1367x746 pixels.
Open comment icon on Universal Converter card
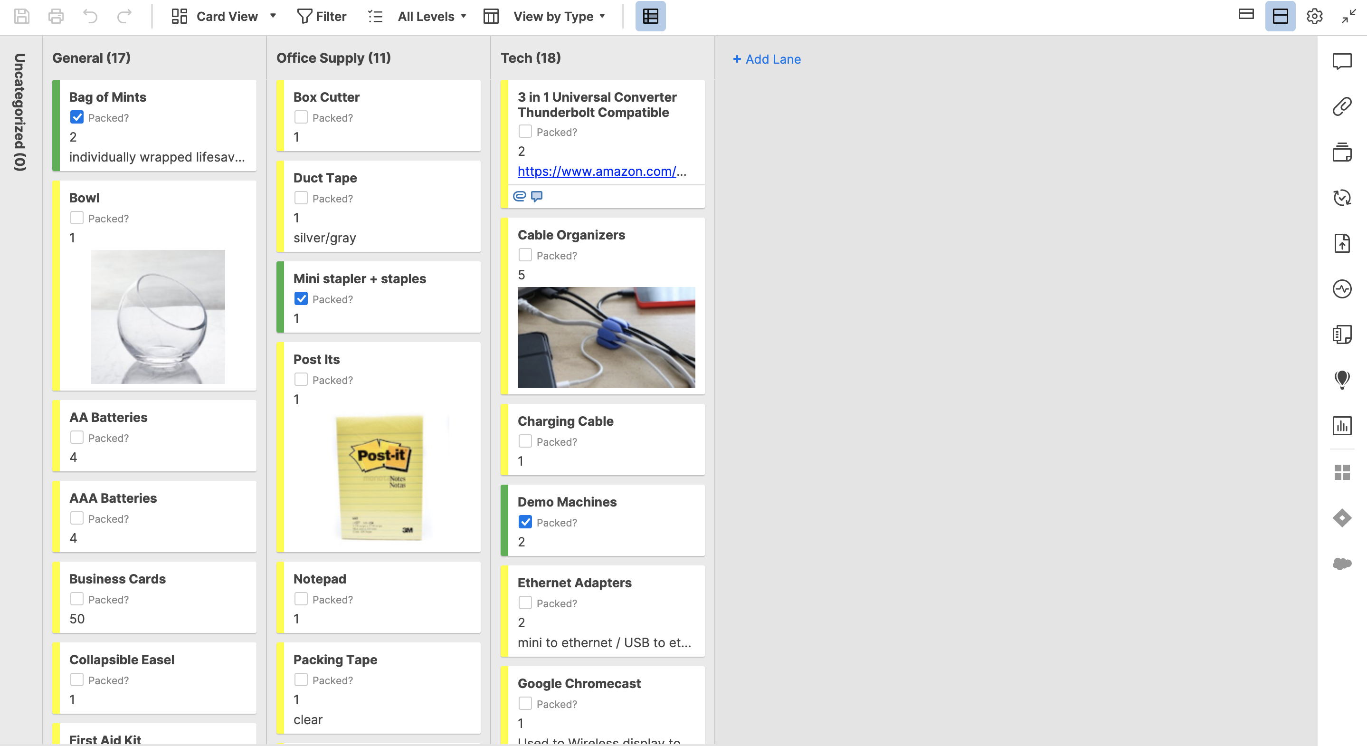coord(537,196)
